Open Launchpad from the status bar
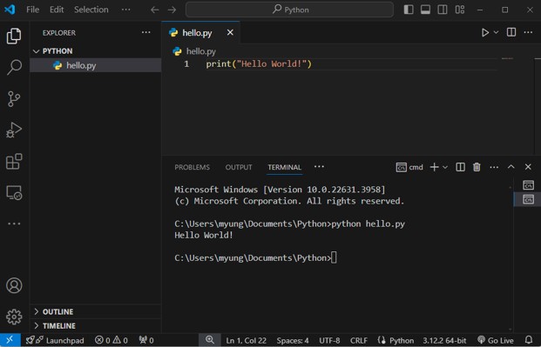This screenshot has width=541, height=347. tap(55, 340)
